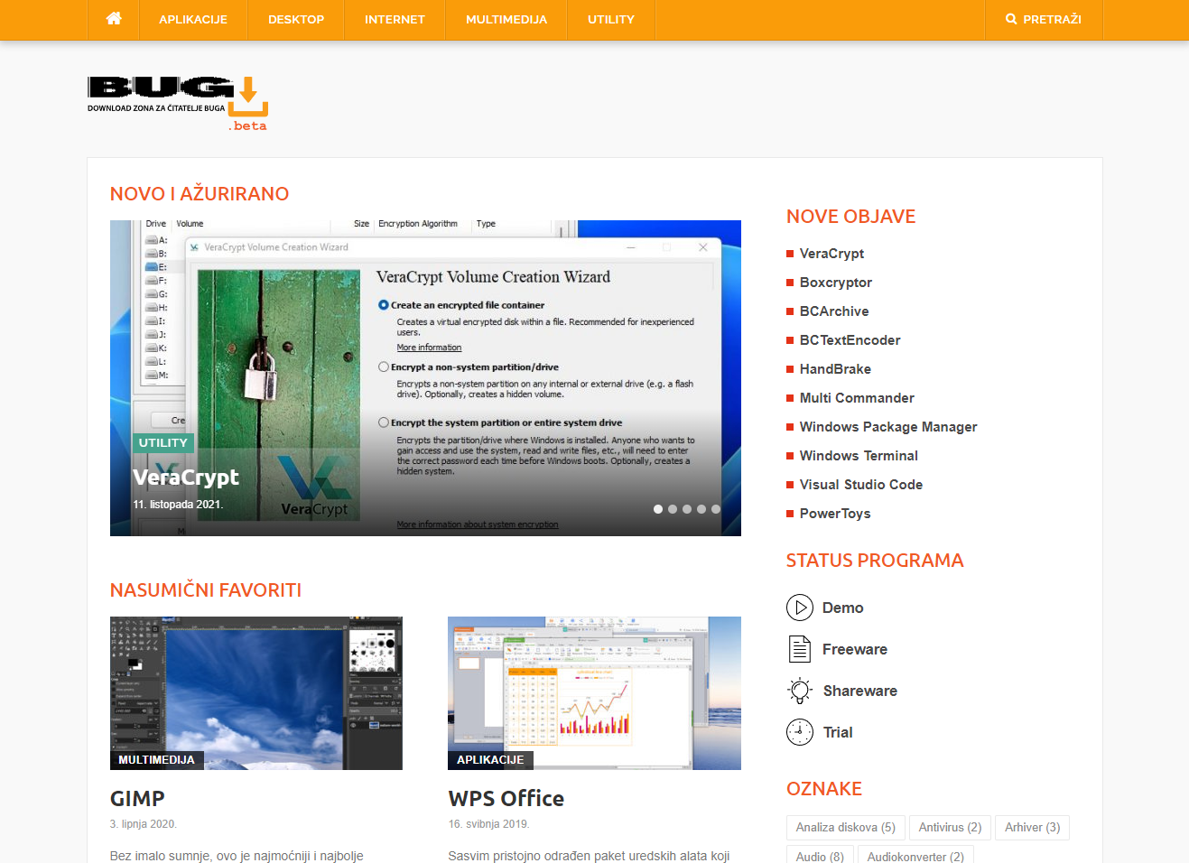Open the PowerToys post link
The width and height of the screenshot is (1189, 863).
click(835, 514)
